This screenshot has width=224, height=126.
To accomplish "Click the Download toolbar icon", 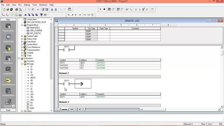I will coord(56,9).
